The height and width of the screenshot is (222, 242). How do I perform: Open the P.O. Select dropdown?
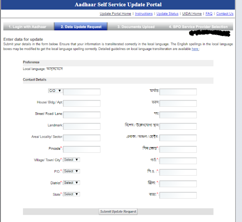point(71,171)
